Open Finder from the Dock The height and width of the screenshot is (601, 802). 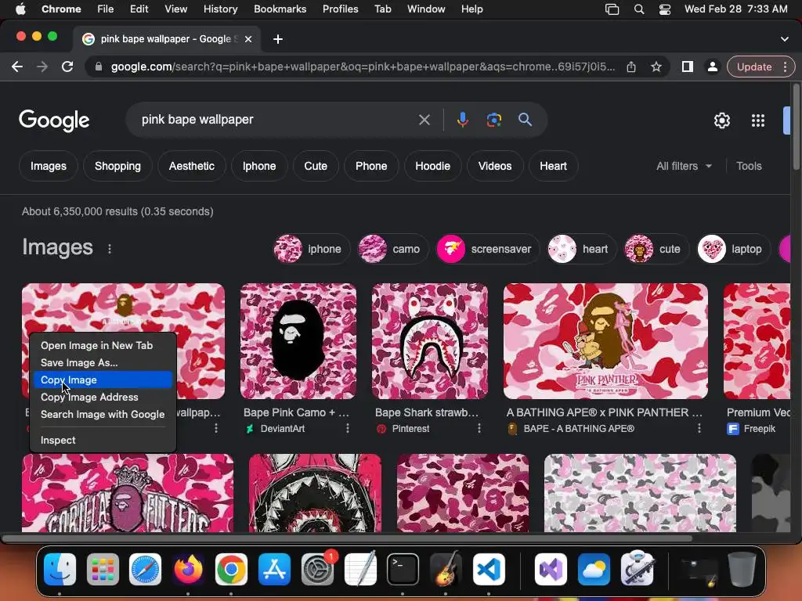60,569
